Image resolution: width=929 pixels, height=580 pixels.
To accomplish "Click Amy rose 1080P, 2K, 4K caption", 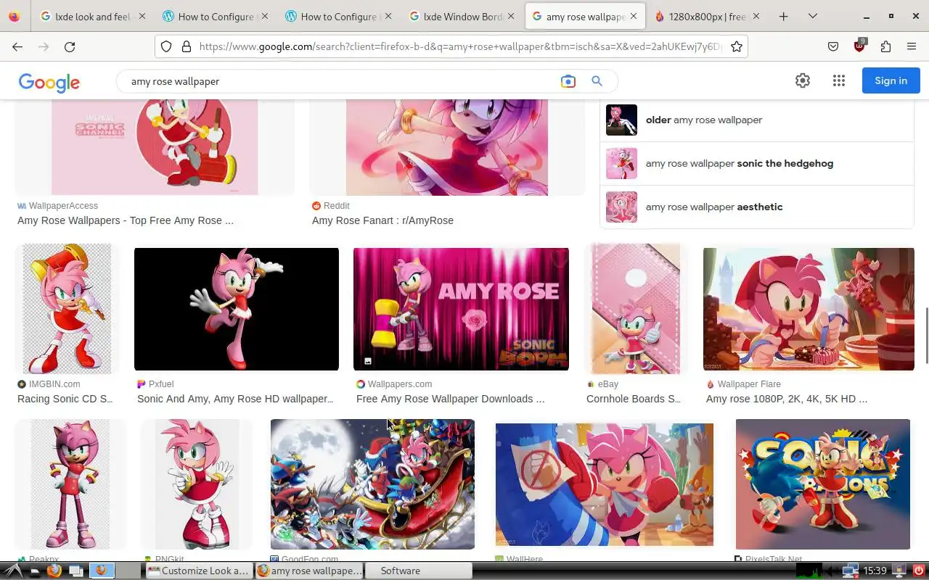I will coord(787,399).
